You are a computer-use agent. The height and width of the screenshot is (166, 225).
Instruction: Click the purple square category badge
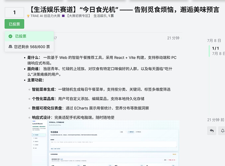(x=63, y=16)
